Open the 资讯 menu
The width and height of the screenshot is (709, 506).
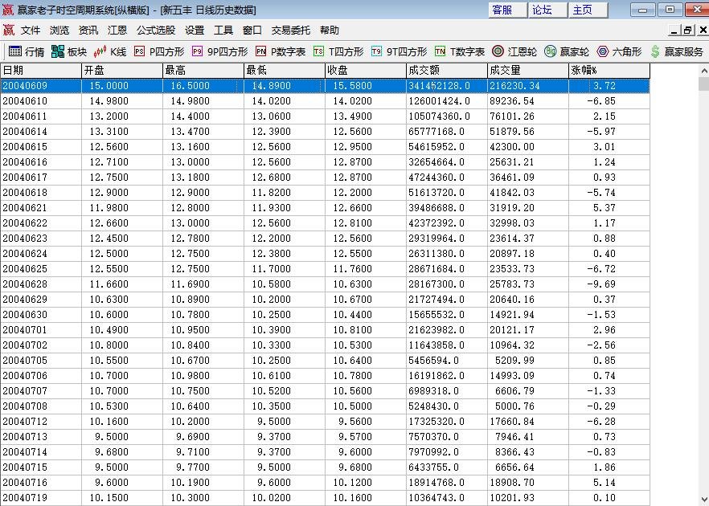coord(88,31)
